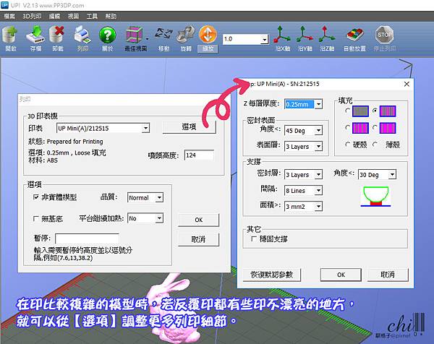Image resolution: width=434 pixels, height=344 pixels.
Task: Click the 選項 button in print dialog
Action: [x=189, y=127]
